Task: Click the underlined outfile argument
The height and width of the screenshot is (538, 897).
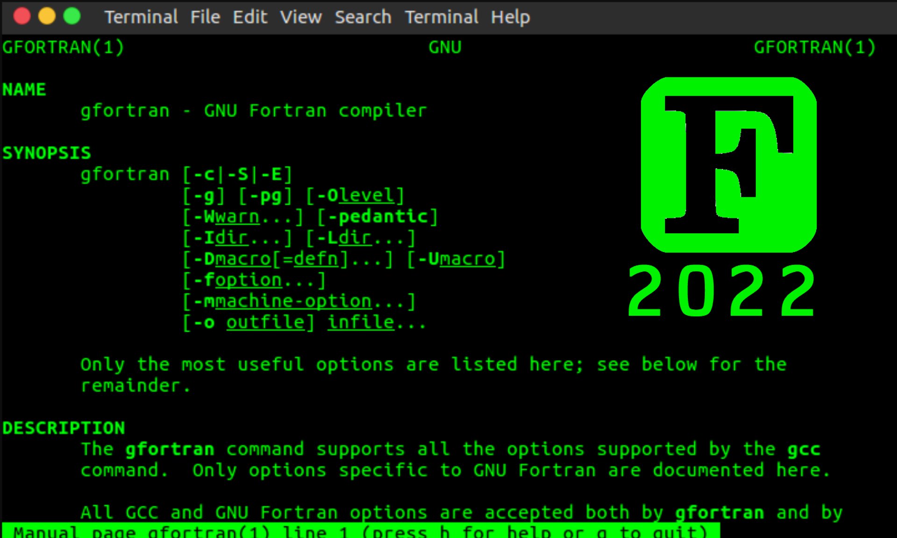Action: tap(265, 322)
